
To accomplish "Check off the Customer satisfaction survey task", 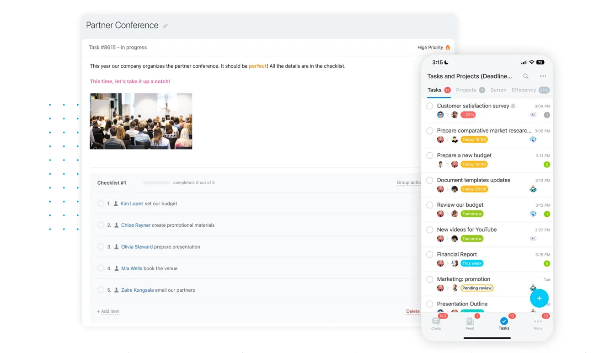I will click(x=429, y=106).
